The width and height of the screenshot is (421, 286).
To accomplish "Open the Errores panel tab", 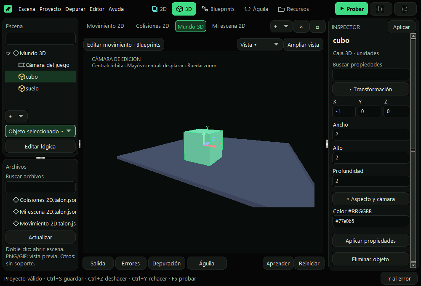I will (131, 263).
